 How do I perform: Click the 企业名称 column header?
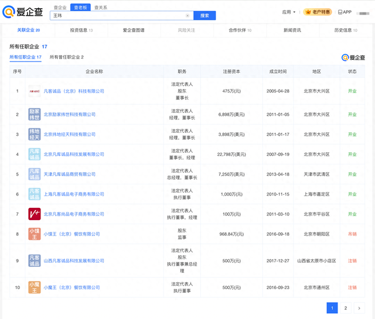tap(94, 71)
